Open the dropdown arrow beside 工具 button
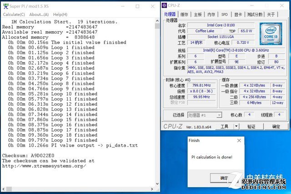This screenshot has width=291, height=194. (x=236, y=126)
